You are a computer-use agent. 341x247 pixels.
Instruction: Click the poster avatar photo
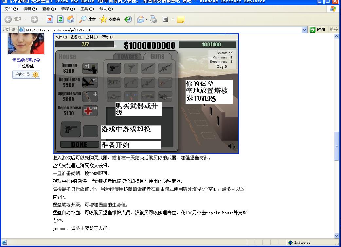[x=26, y=44]
